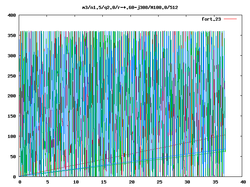Image resolution: width=250 pixels, height=187 pixels.
Task: Click x-axis label 20
Action: [132, 182]
